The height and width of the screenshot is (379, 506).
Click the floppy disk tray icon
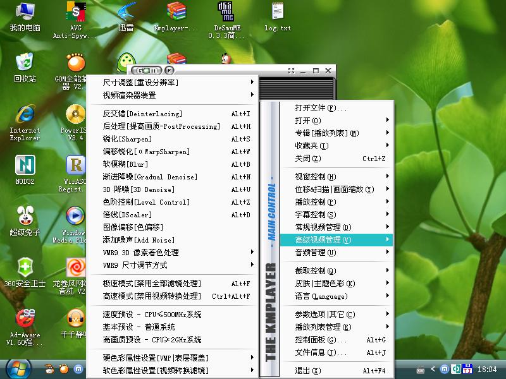pos(467,369)
